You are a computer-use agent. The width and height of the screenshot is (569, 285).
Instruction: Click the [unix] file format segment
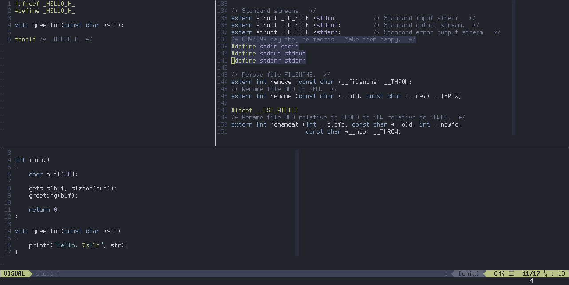468,274
